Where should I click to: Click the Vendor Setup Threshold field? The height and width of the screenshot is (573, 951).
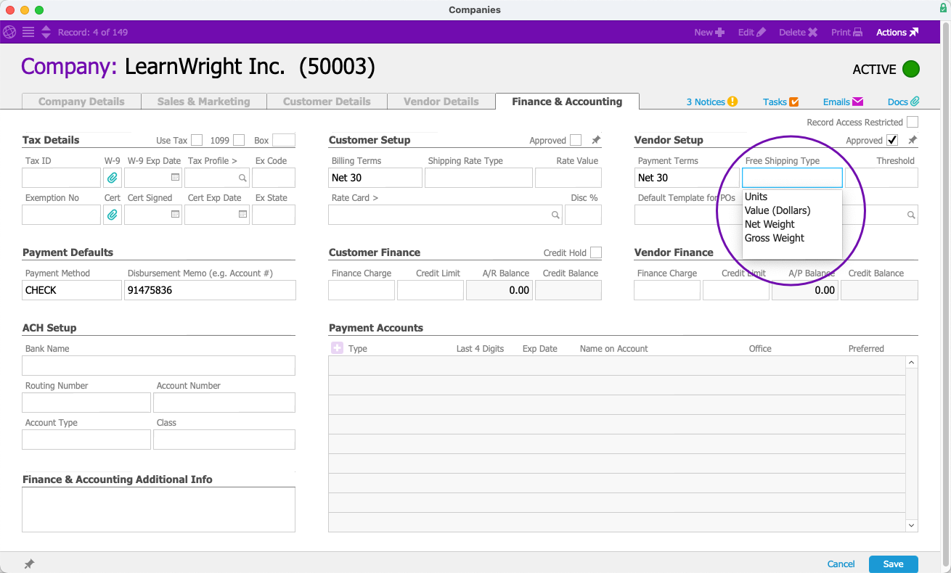coord(881,178)
